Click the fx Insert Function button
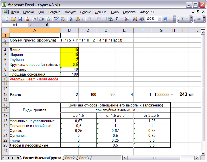The image size is (207, 162). point(47,25)
